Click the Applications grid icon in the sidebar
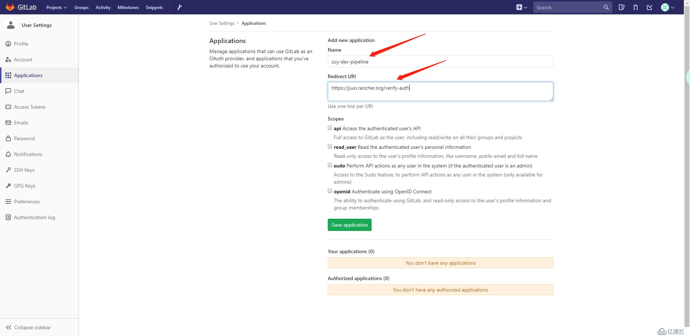 pos(8,75)
